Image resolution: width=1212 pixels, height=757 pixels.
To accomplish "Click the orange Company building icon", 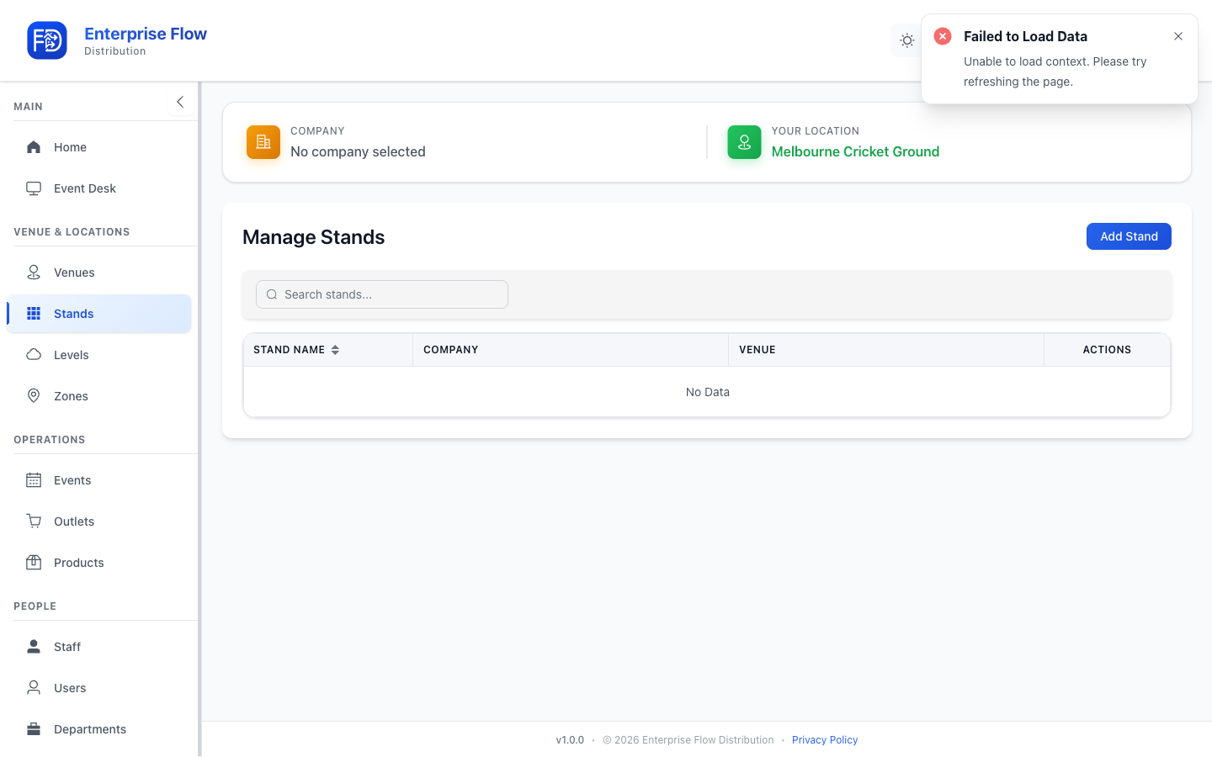I will tap(263, 142).
